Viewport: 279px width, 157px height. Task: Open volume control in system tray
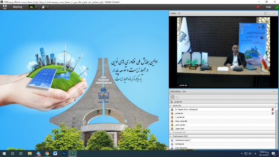(x=250, y=153)
